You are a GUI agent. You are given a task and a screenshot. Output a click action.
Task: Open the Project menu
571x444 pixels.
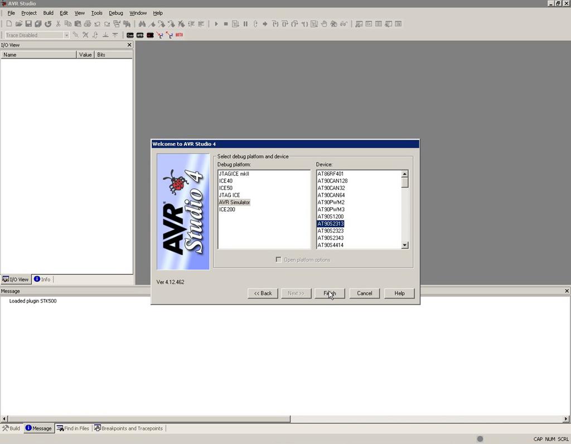click(x=29, y=13)
